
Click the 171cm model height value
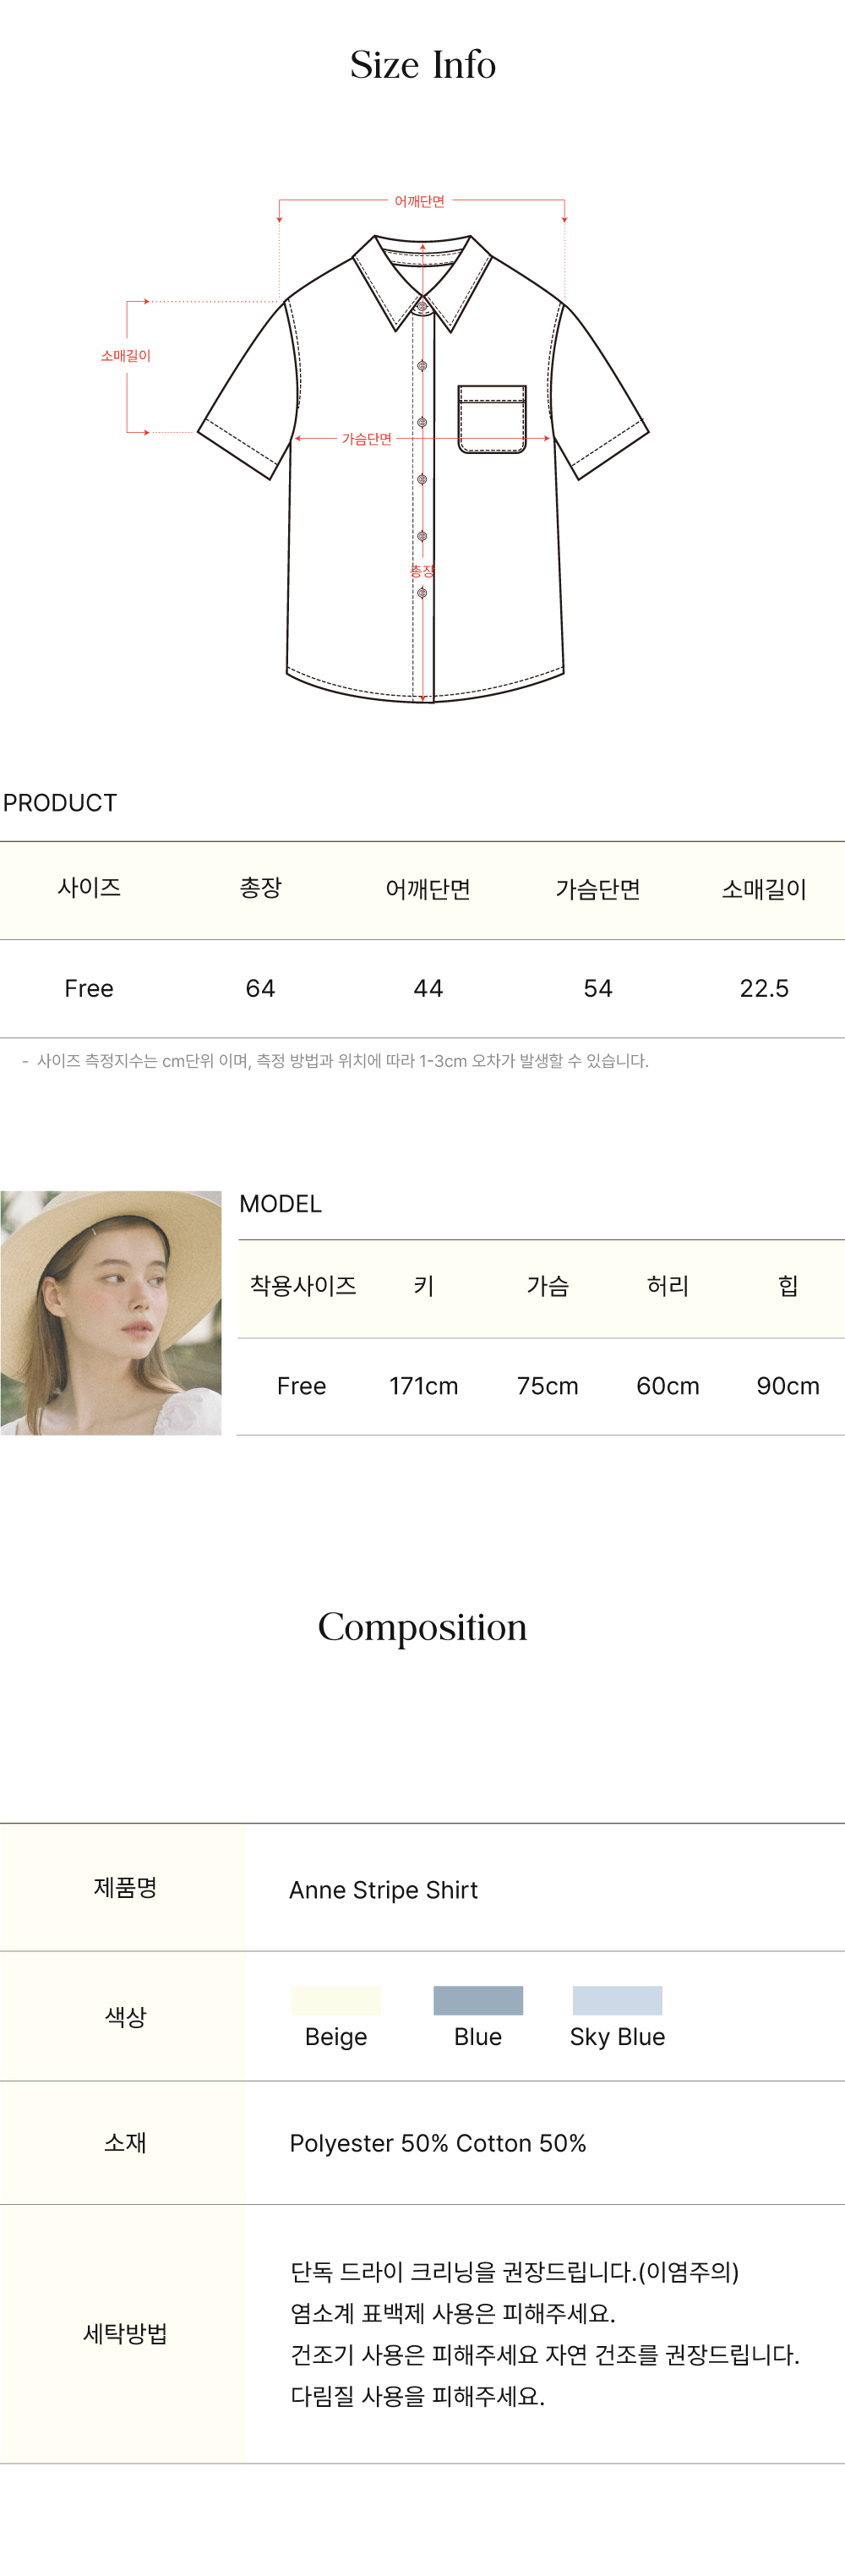point(423,1386)
